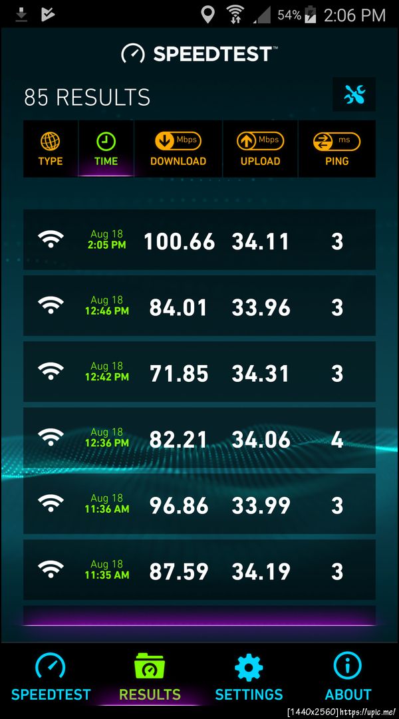Open the SETTINGS gear tab

click(x=249, y=677)
